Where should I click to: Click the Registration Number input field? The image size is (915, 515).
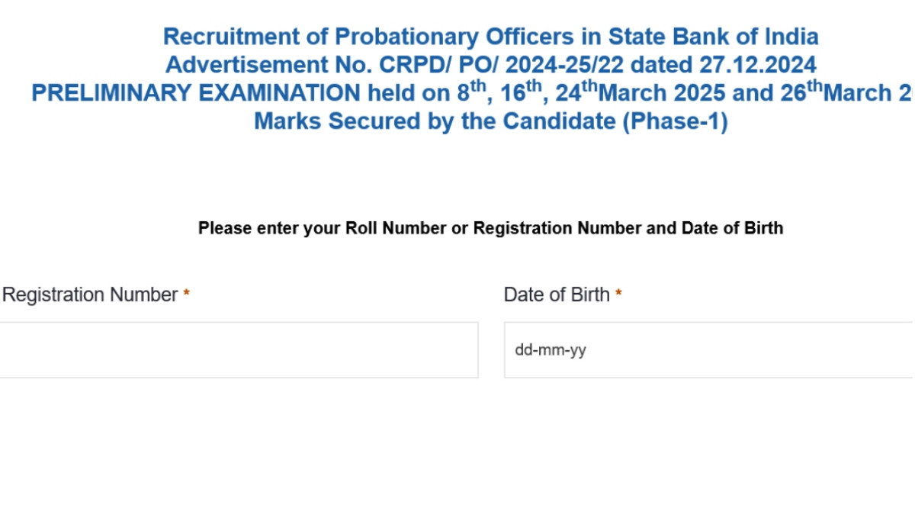coord(238,350)
